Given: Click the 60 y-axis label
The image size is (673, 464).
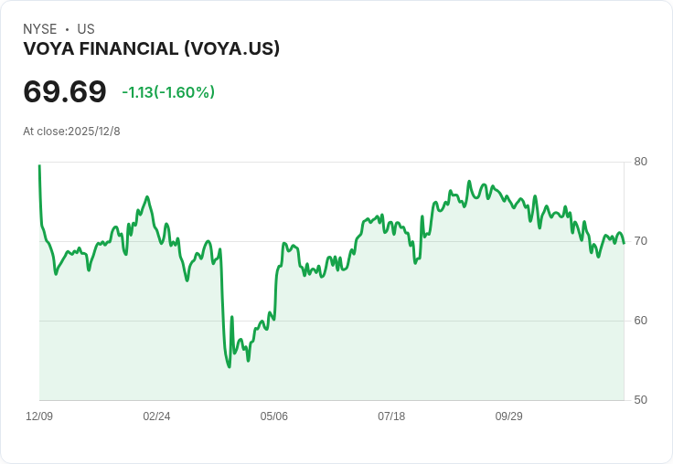Looking at the screenshot, I should pyautogui.click(x=640, y=321).
